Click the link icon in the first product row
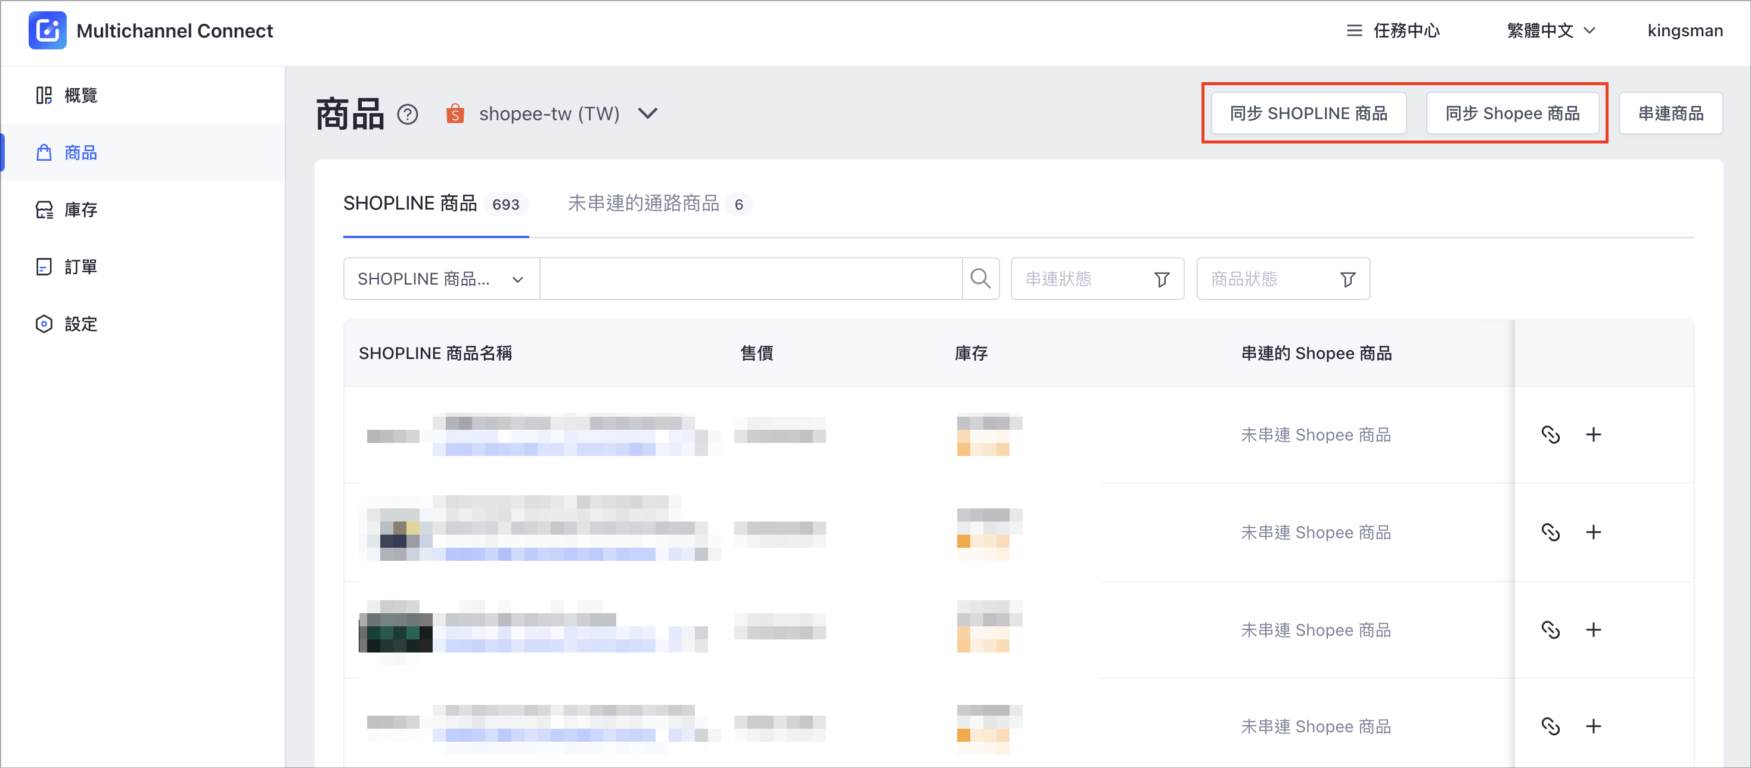 coord(1550,435)
